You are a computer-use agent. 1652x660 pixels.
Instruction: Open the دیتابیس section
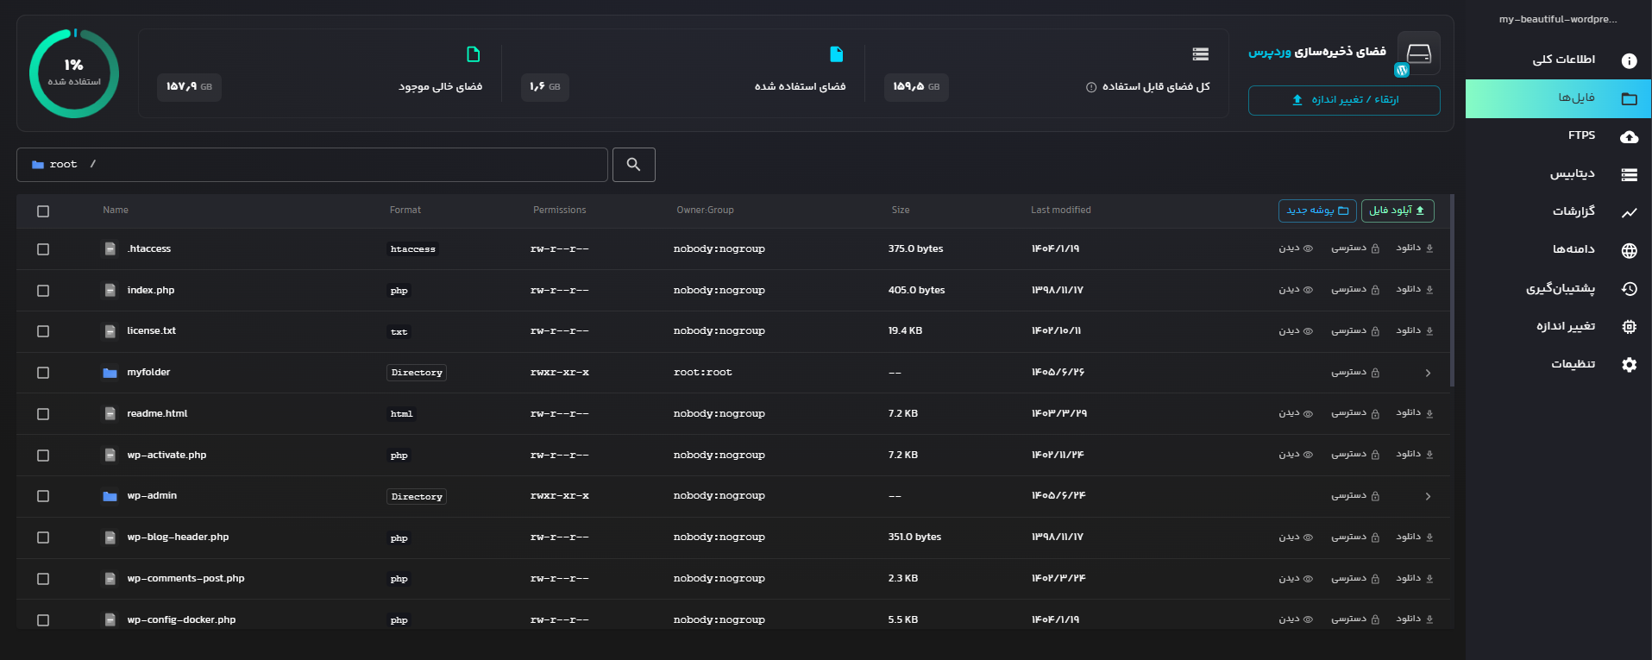(x=1558, y=174)
